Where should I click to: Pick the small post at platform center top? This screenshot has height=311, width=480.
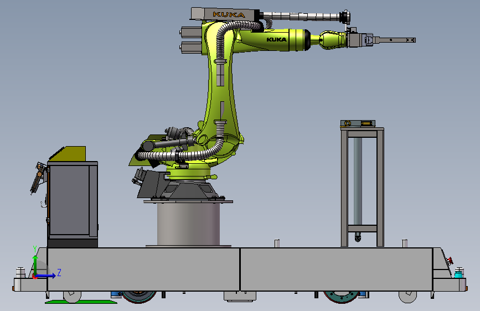coord(277,243)
